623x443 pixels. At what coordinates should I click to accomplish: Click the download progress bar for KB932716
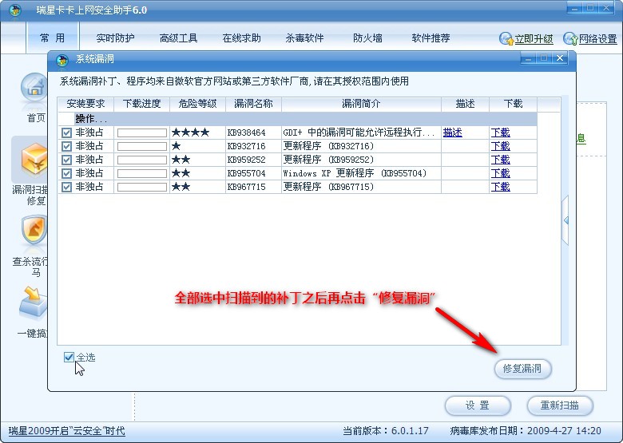[142, 146]
